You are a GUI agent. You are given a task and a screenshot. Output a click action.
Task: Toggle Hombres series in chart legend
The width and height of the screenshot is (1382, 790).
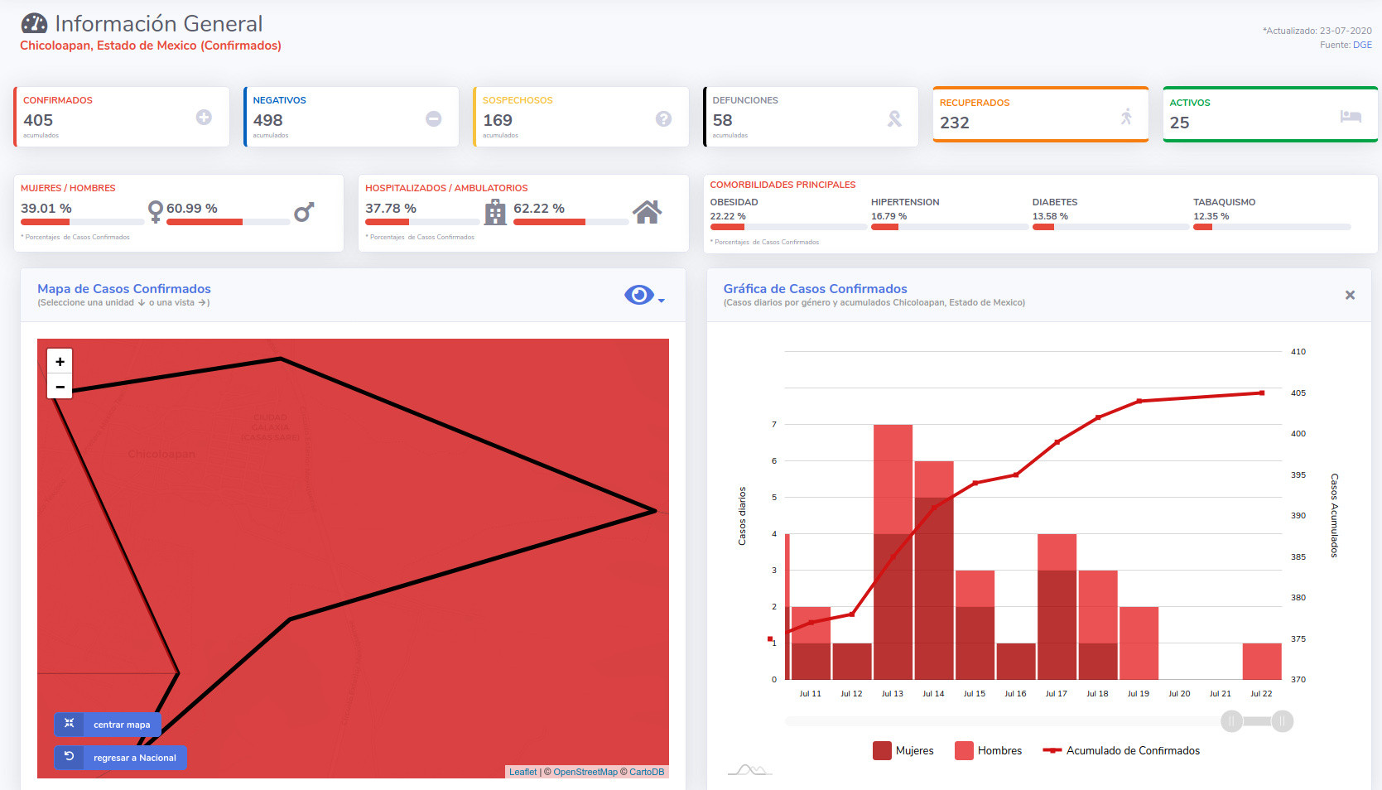click(x=989, y=750)
